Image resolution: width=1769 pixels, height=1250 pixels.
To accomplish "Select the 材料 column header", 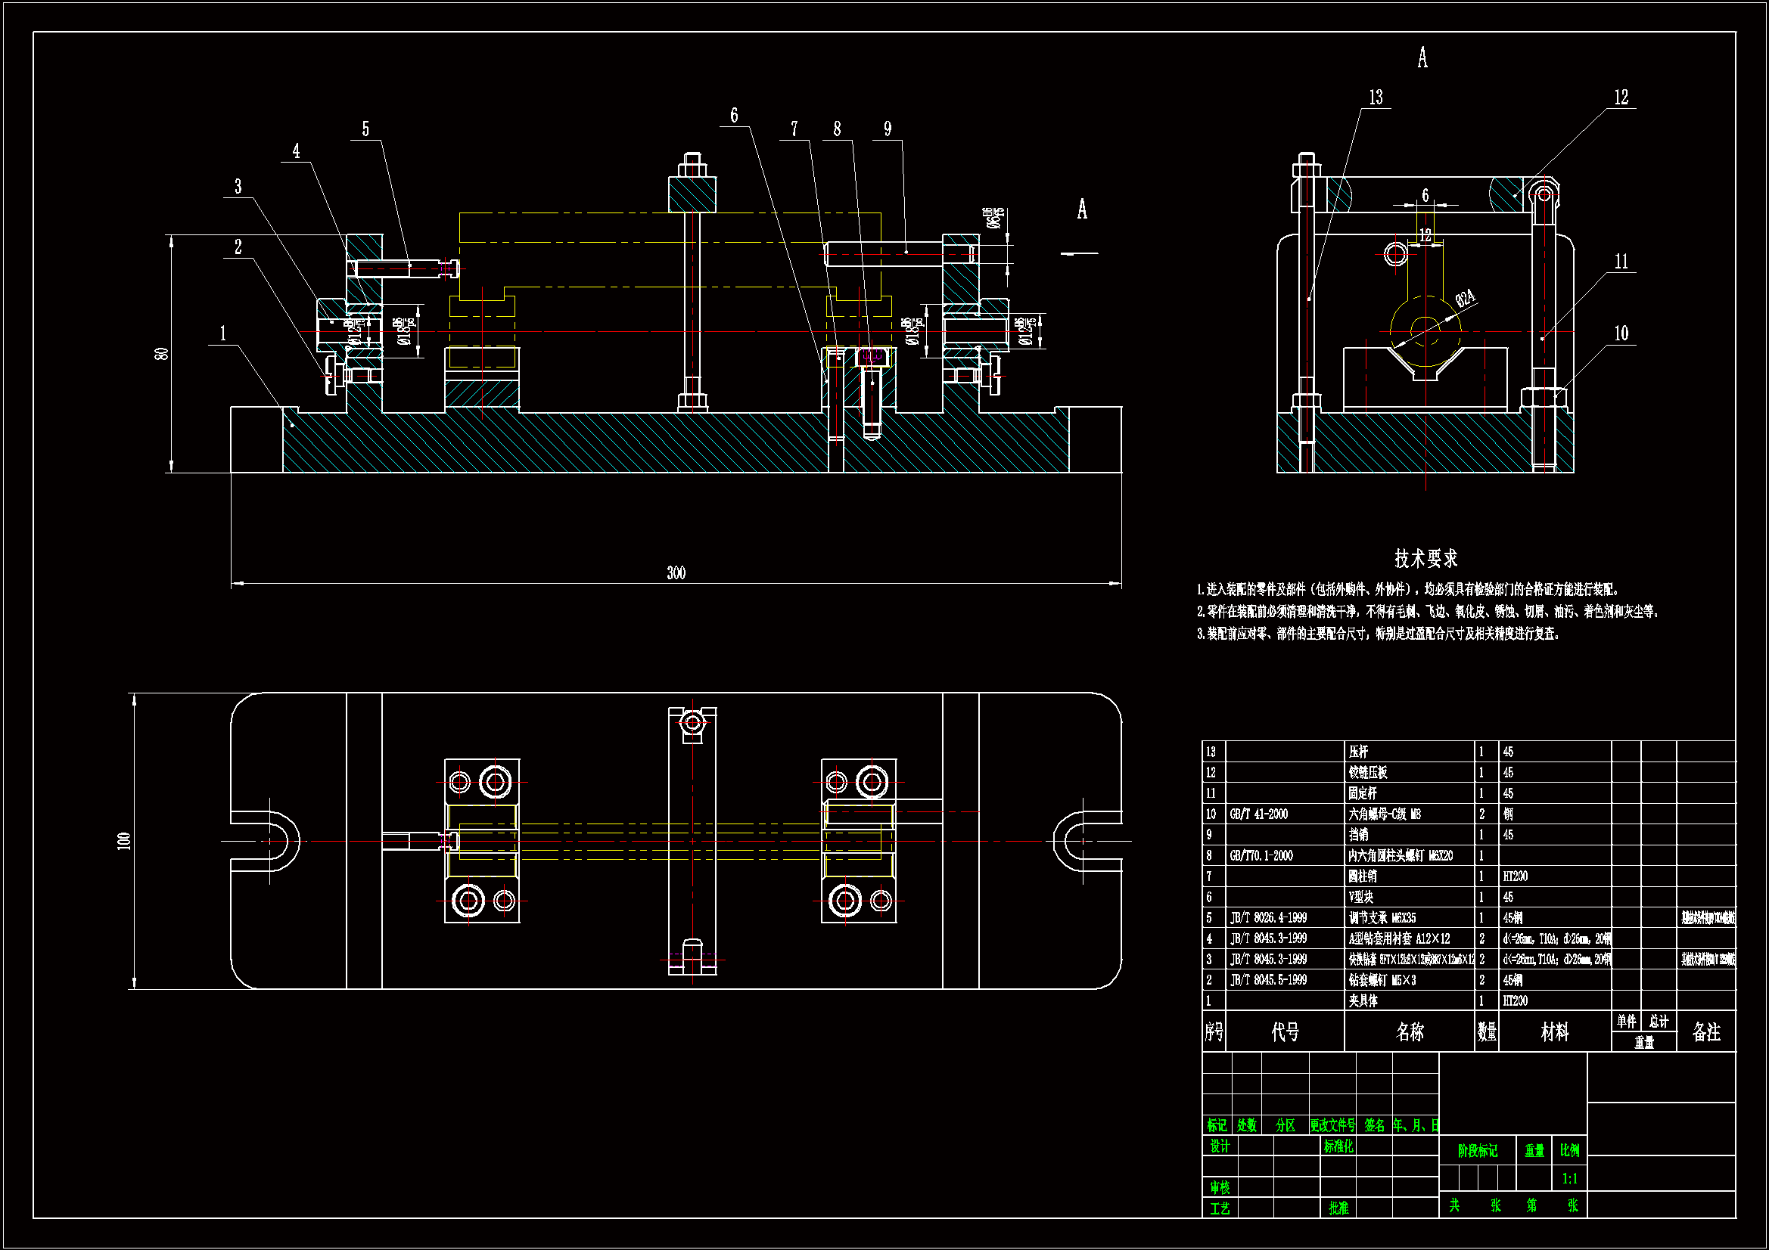I will [1554, 1031].
